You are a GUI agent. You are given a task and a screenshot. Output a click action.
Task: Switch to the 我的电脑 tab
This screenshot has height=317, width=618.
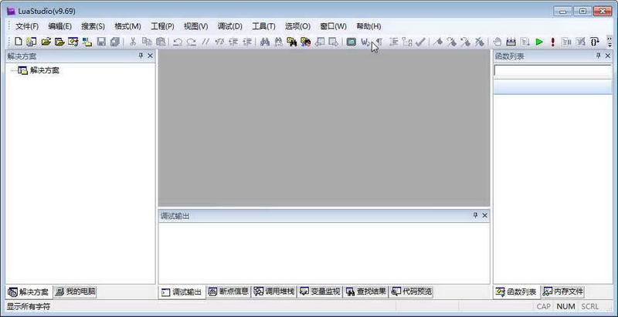coord(75,292)
